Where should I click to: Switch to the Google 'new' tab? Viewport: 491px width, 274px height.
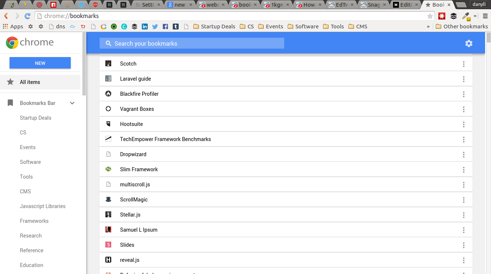coord(180,5)
